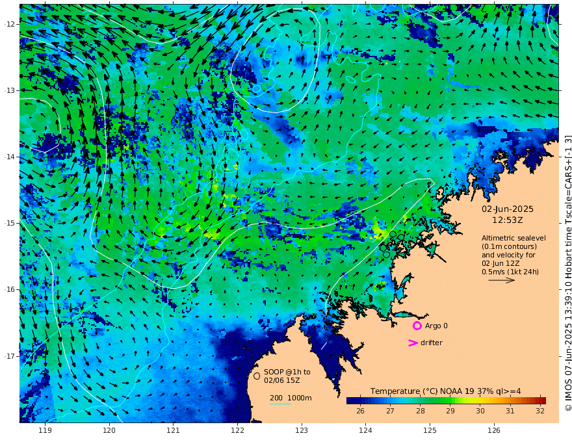Click the longitude axis label 126

point(494,431)
